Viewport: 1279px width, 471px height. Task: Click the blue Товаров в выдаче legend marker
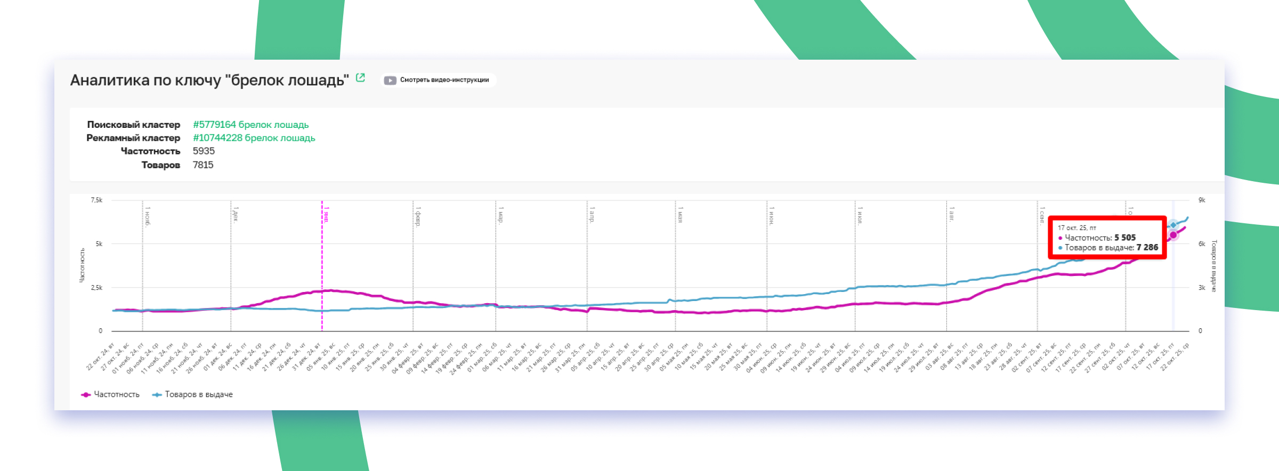click(157, 395)
